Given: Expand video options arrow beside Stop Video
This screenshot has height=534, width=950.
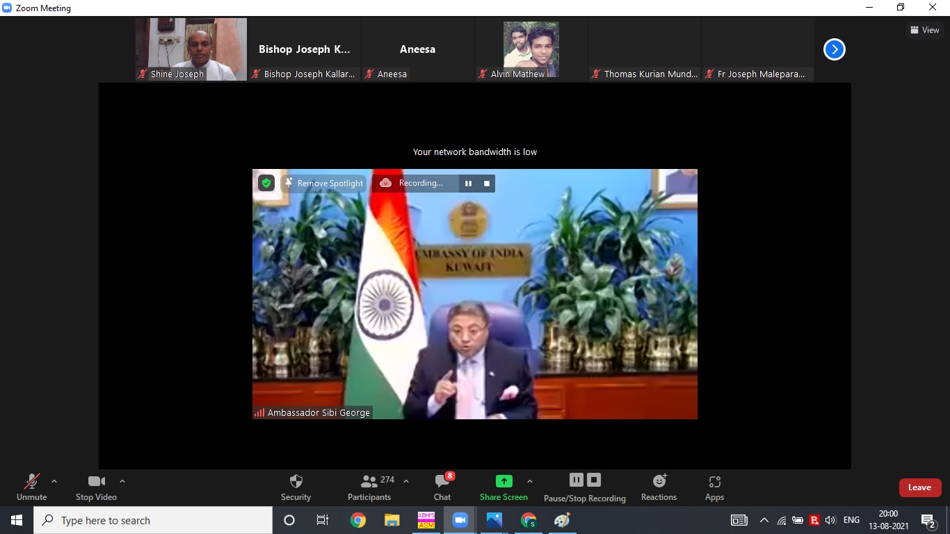Looking at the screenshot, I should point(122,481).
